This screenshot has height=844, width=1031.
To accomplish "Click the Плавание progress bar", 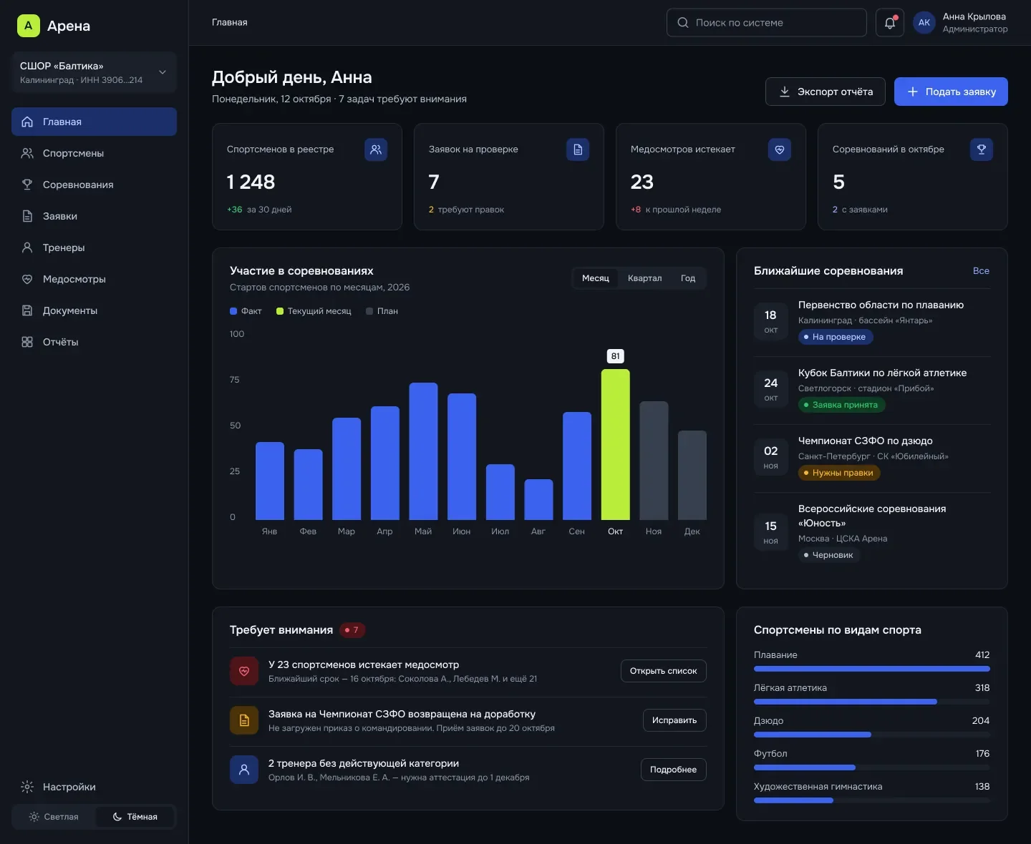I will [x=872, y=669].
